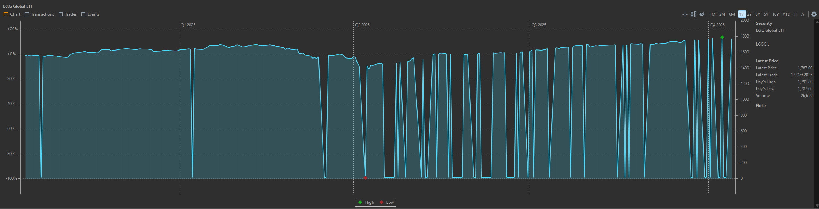The image size is (819, 209).
Task: Select the 10Y time range
Action: tap(775, 14)
